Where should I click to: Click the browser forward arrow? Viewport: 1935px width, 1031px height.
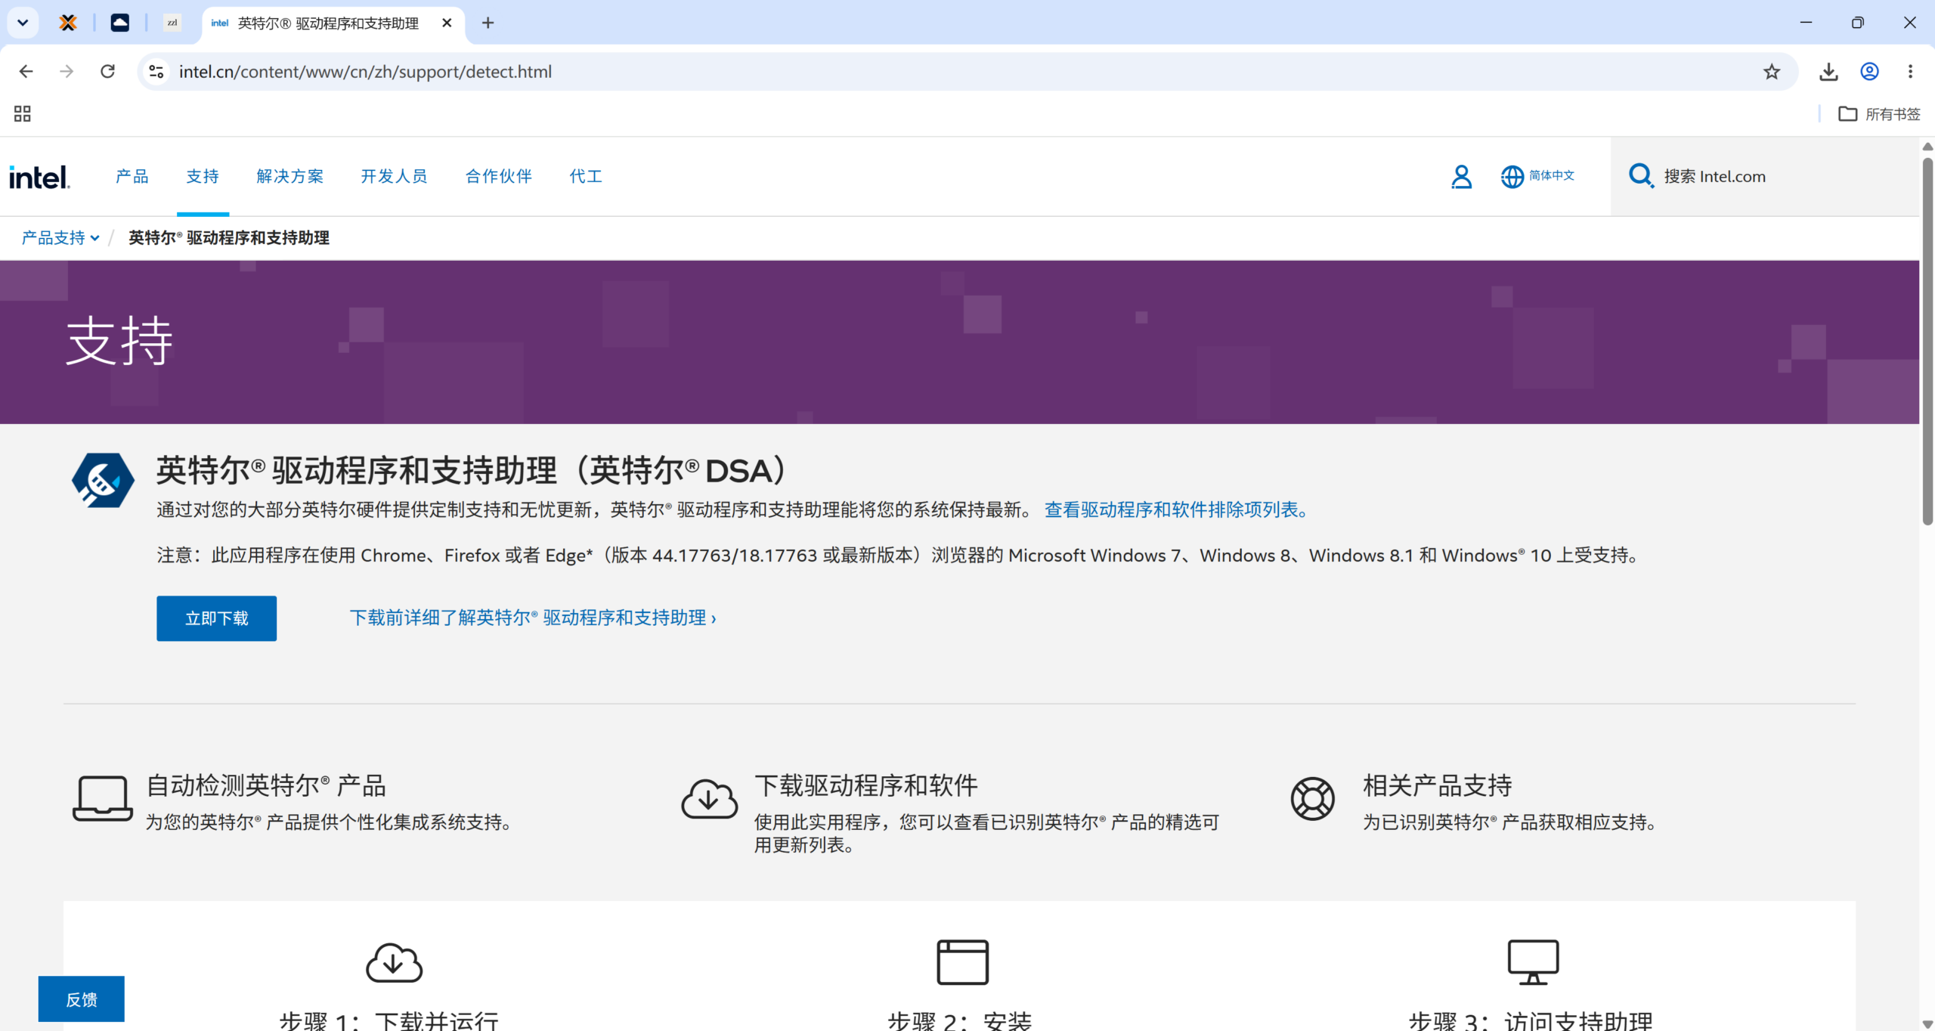pyautogui.click(x=67, y=71)
